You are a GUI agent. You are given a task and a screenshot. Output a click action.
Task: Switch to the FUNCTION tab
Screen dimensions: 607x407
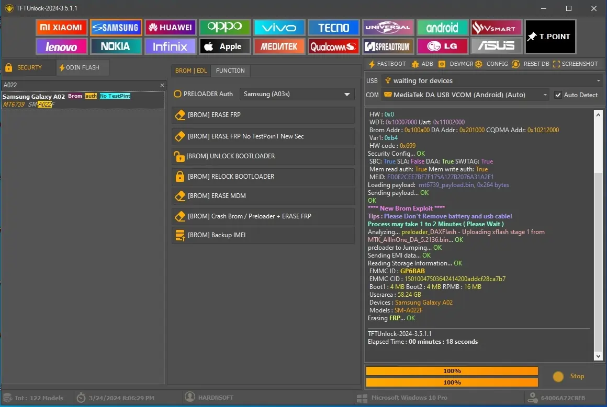tap(230, 71)
